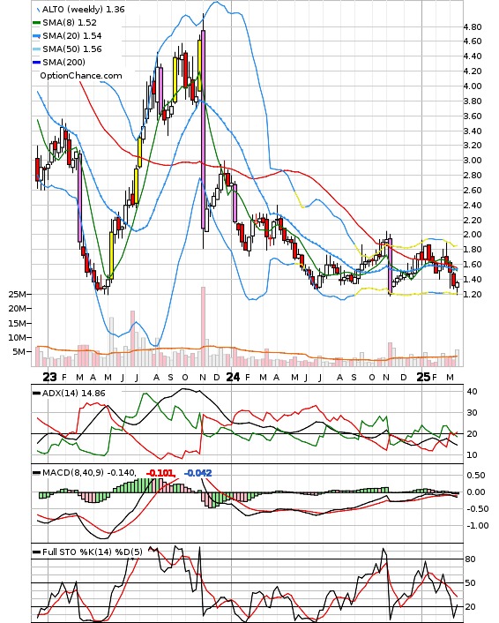Click the bold 24 year label

tap(233, 377)
